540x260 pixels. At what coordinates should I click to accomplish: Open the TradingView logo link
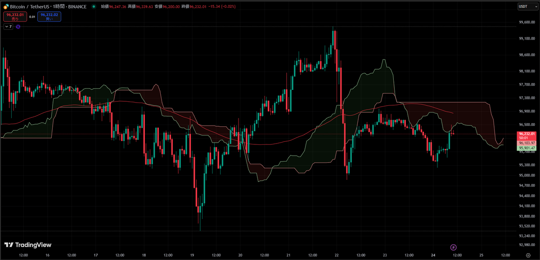pyautogui.click(x=28, y=245)
